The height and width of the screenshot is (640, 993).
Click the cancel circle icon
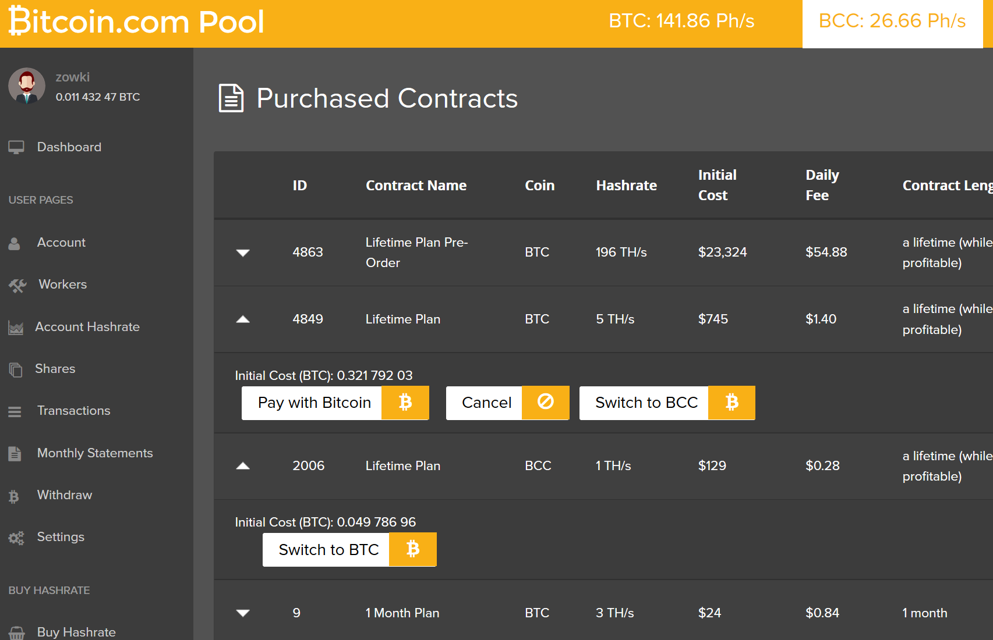click(x=546, y=403)
